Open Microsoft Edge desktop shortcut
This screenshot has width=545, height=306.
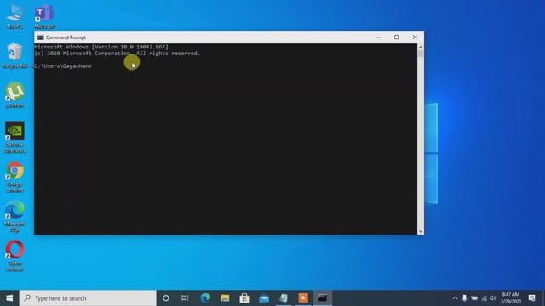pos(14,217)
